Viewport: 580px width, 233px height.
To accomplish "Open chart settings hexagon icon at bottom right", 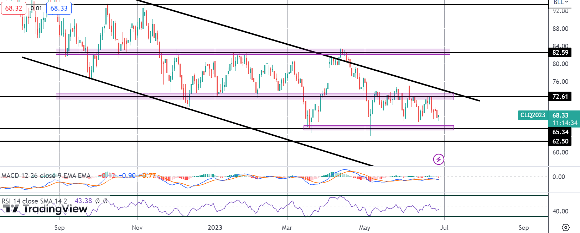I will (x=566, y=227).
